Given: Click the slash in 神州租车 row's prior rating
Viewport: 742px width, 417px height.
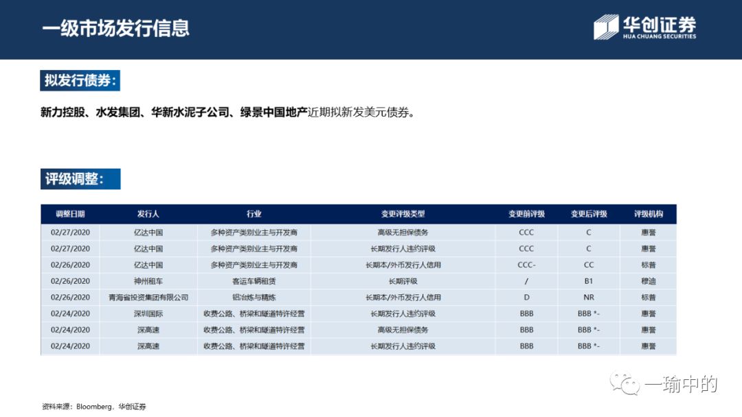Looking at the screenshot, I should click(x=526, y=281).
